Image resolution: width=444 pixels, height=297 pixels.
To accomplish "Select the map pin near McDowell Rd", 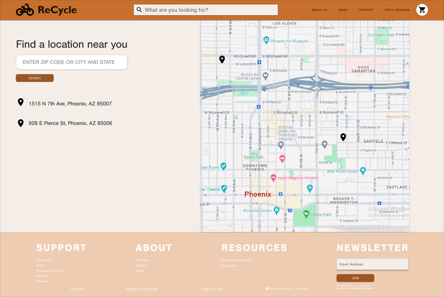I will [222, 59].
